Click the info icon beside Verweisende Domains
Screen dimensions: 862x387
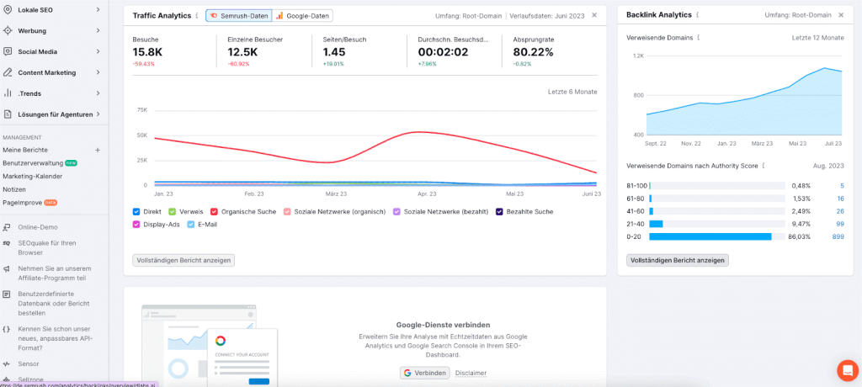[698, 38]
